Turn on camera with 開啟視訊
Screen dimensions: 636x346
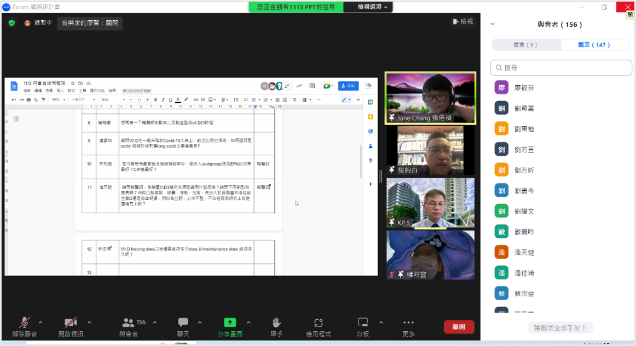click(71, 326)
